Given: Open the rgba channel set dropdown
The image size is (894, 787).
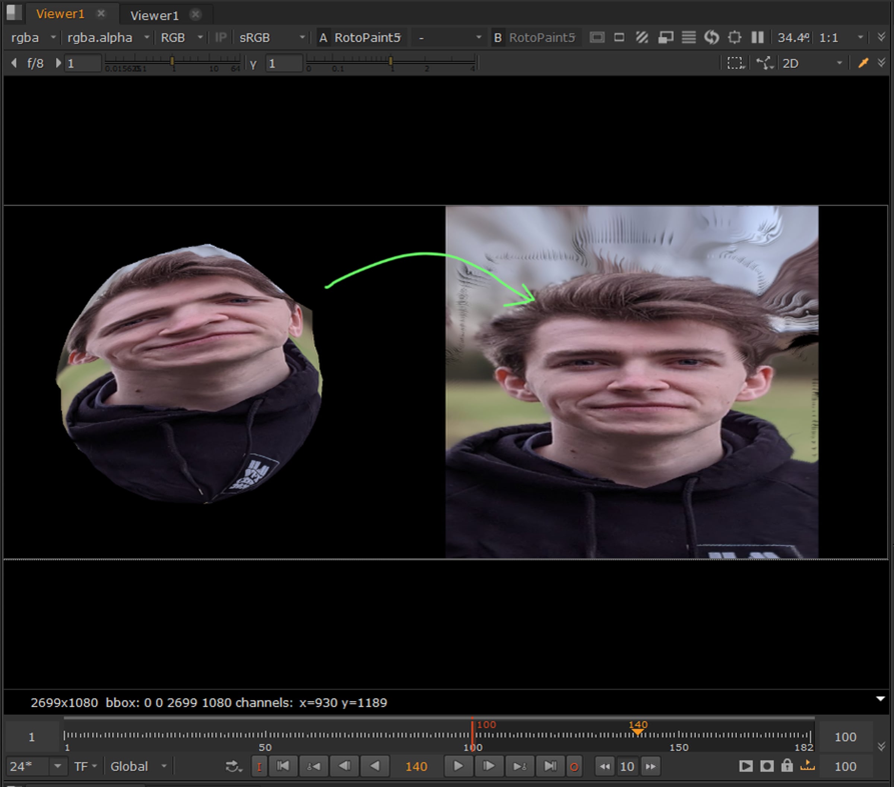Looking at the screenshot, I should click(33, 38).
